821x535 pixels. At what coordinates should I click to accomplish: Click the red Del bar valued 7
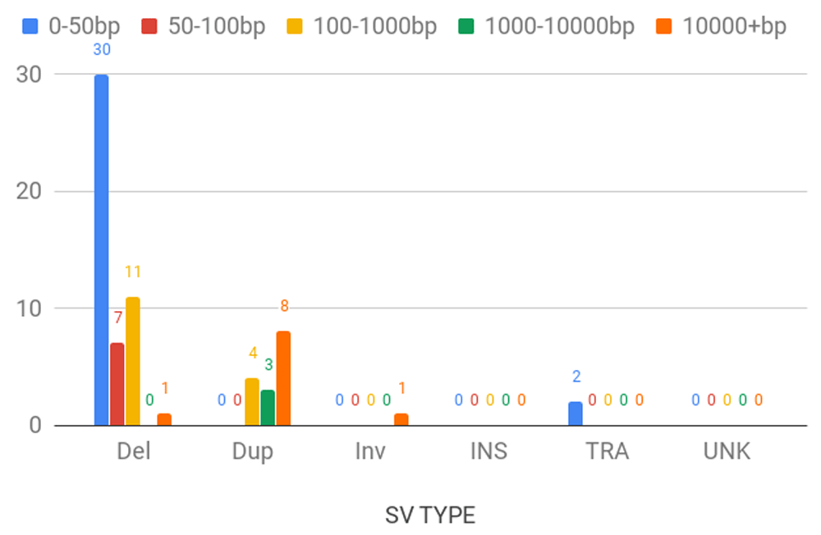click(117, 384)
